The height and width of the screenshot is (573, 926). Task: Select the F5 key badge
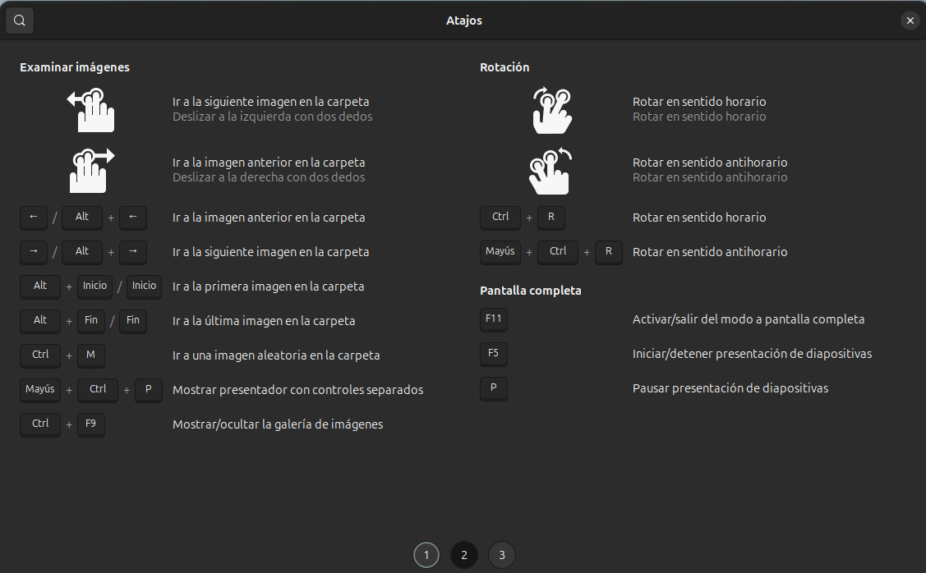(x=493, y=354)
